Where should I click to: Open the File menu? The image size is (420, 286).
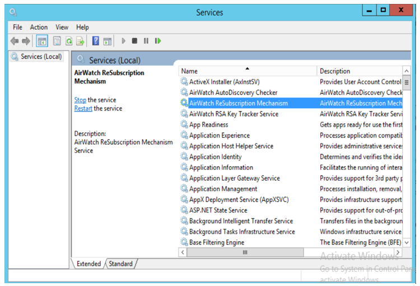pyautogui.click(x=17, y=27)
